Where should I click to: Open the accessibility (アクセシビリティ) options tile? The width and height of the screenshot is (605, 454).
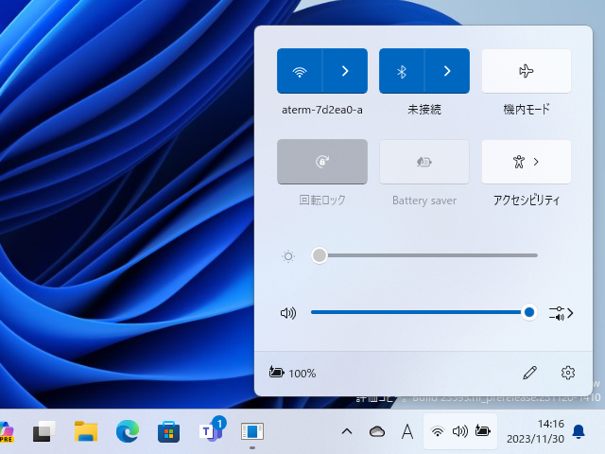tap(527, 162)
